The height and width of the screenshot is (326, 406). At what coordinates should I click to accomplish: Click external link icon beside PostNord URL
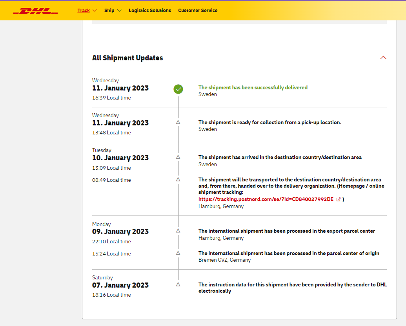pyautogui.click(x=339, y=199)
